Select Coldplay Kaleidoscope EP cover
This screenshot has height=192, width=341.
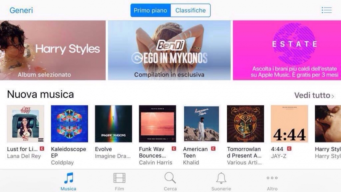coord(69,124)
